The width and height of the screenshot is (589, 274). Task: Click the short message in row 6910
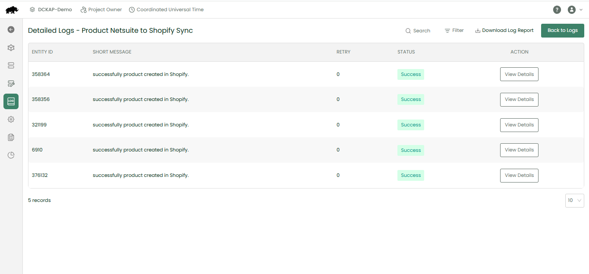[x=141, y=150]
